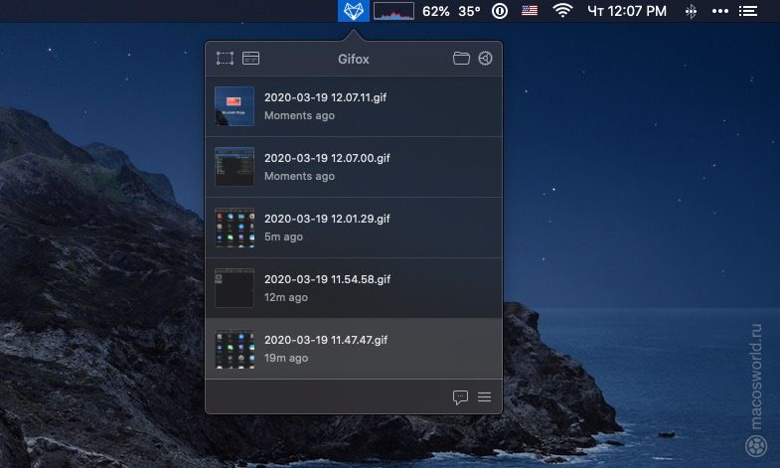780x468 pixels.
Task: Open thumbnail of 2020-03-19 11.47.47.gif
Action: [x=234, y=349]
